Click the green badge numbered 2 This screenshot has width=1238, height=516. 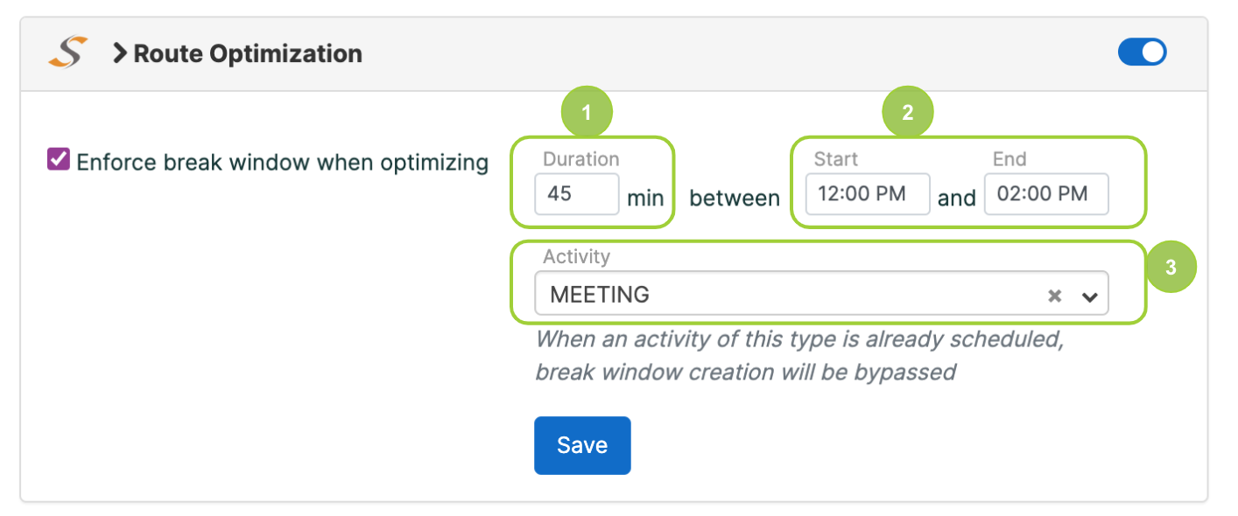point(908,111)
